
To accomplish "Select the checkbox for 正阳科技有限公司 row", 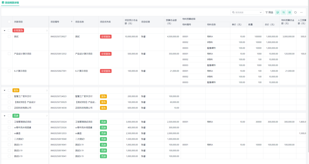I will coord(9,108).
